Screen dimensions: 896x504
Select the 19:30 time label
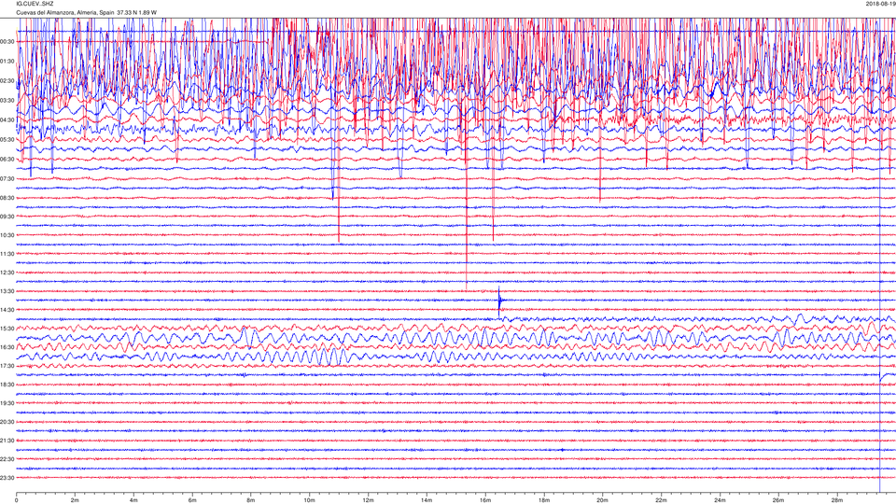pos(7,403)
